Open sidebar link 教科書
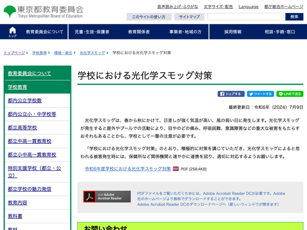The image size is (307, 230). (15, 216)
